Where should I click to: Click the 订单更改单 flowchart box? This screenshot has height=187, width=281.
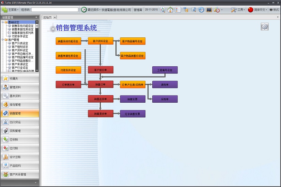coord(68,84)
